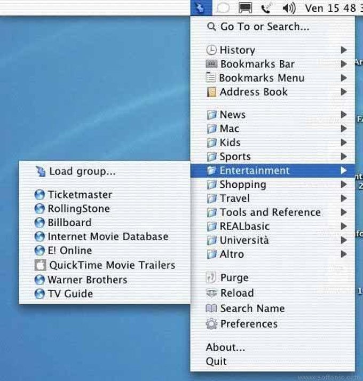Choose Purge command
This screenshot has width=363, height=381.
(234, 278)
